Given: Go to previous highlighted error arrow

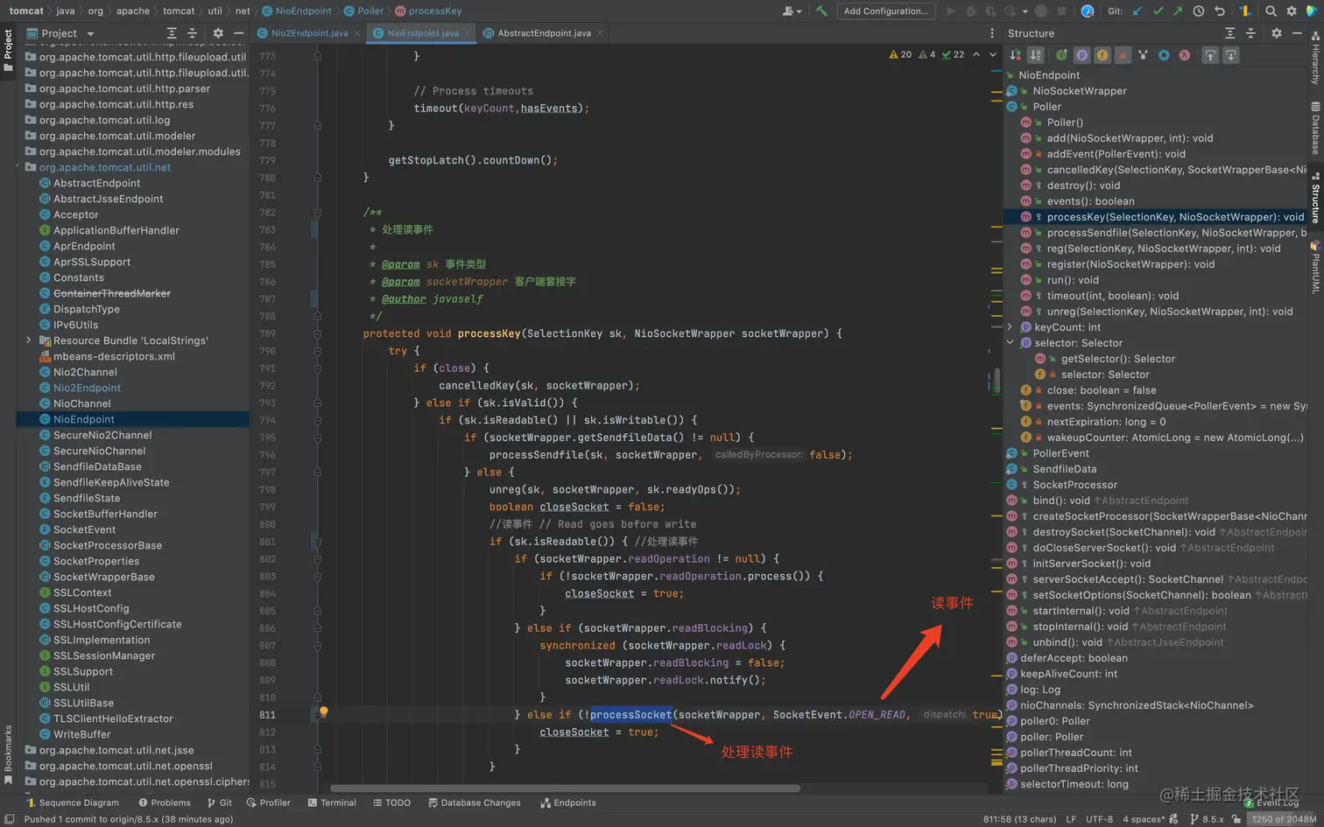Looking at the screenshot, I should click(x=976, y=54).
